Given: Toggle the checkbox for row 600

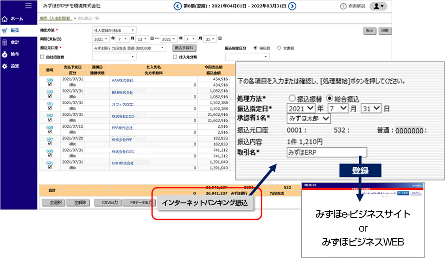Looking at the screenshot, I should 50,155.
